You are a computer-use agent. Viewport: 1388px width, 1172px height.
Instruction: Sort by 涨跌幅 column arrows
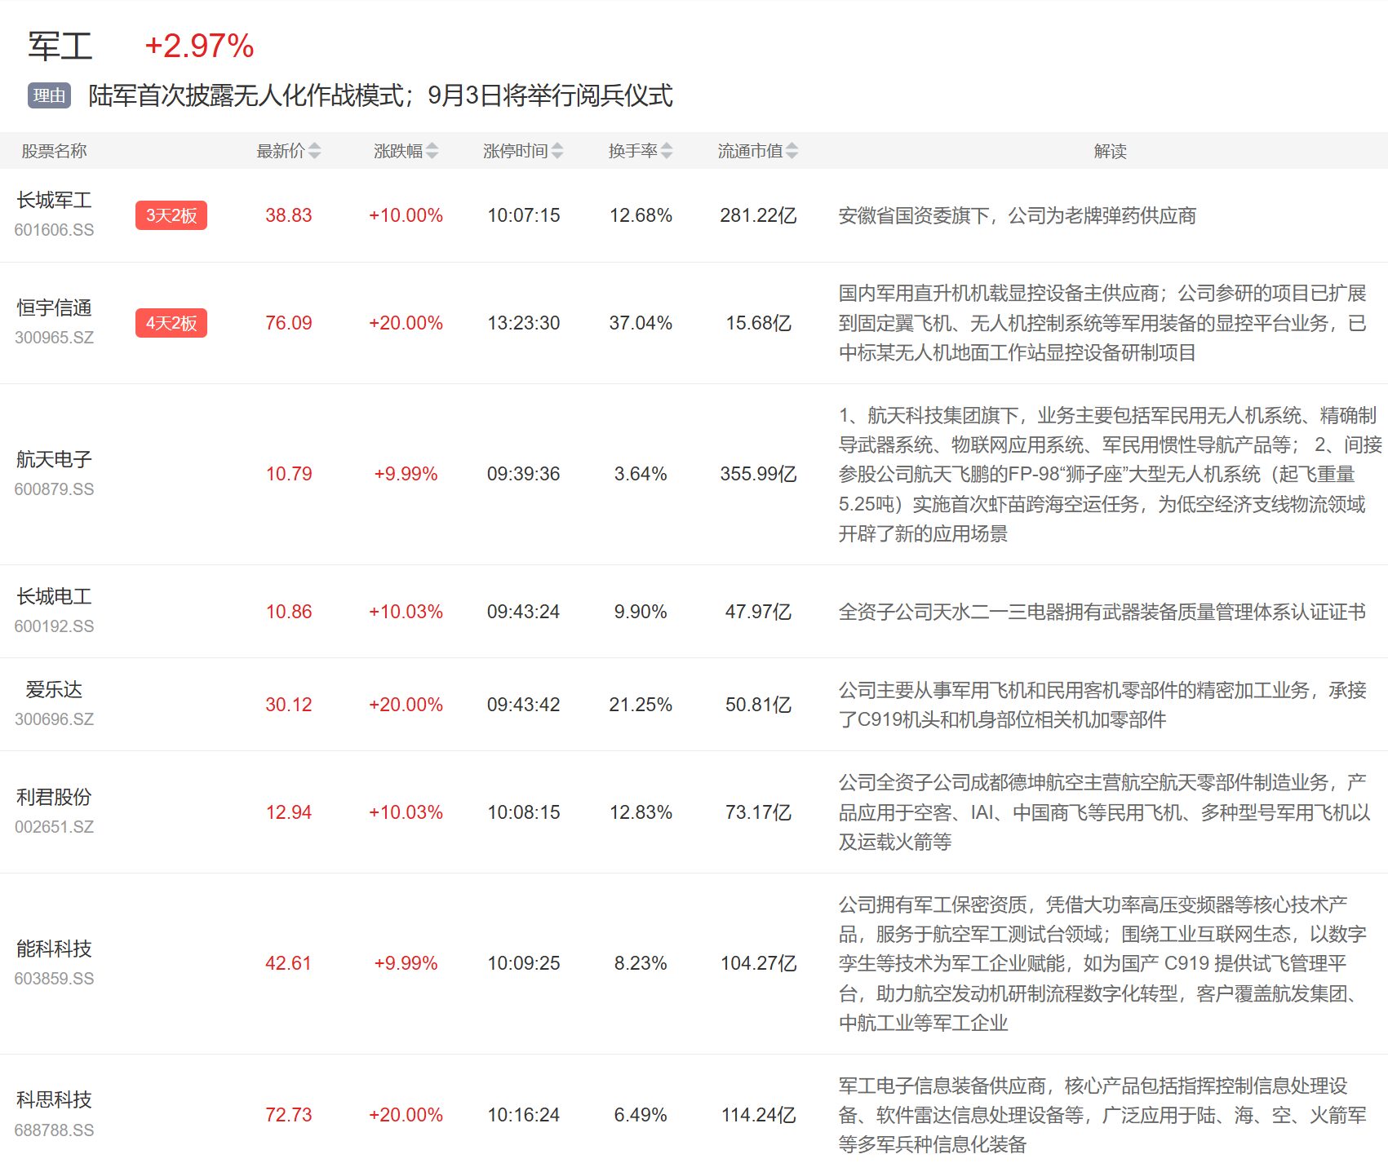tap(432, 151)
